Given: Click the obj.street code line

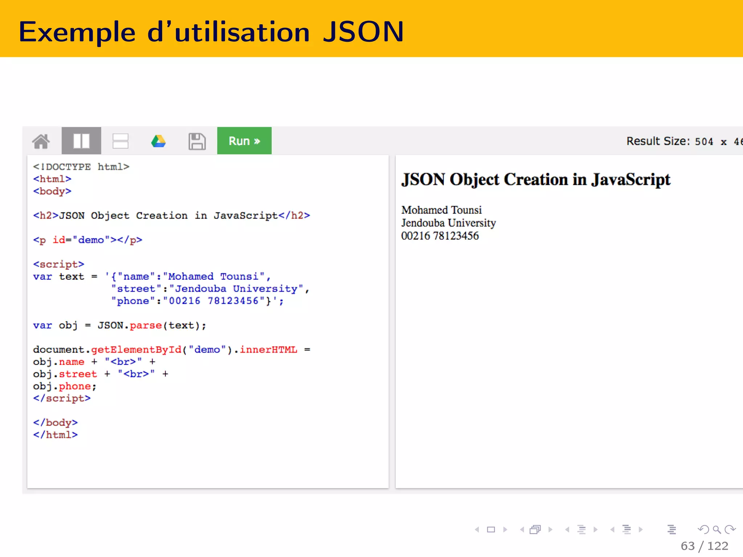Looking at the screenshot, I should coord(101,374).
